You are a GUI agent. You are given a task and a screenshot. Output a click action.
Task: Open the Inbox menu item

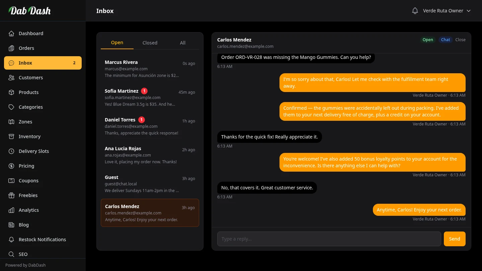pyautogui.click(x=25, y=63)
